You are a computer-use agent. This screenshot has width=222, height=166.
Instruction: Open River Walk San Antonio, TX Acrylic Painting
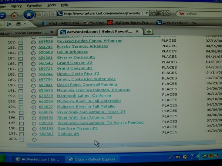click(x=101, y=123)
